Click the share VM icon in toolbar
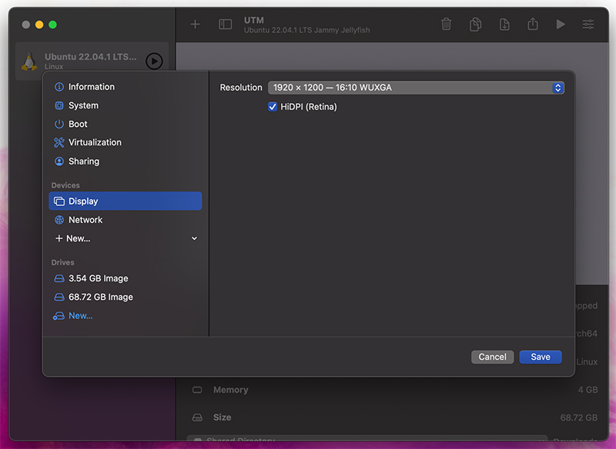 pyautogui.click(x=533, y=24)
